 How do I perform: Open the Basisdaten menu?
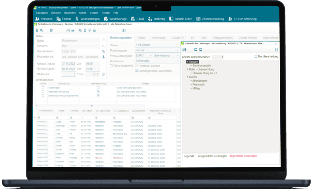point(42,13)
